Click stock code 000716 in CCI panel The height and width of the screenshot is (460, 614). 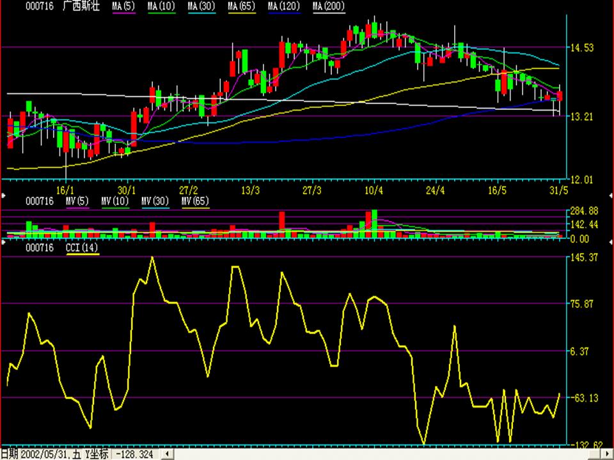pos(39,248)
